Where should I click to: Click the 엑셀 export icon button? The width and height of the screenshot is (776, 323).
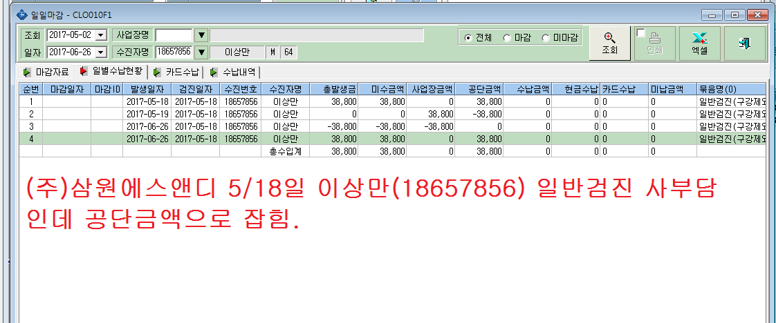pos(699,43)
